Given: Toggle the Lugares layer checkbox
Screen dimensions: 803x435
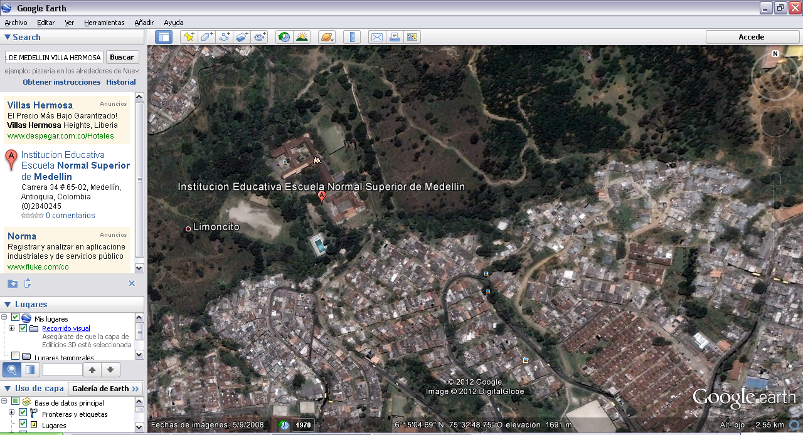Looking at the screenshot, I should point(23,424).
